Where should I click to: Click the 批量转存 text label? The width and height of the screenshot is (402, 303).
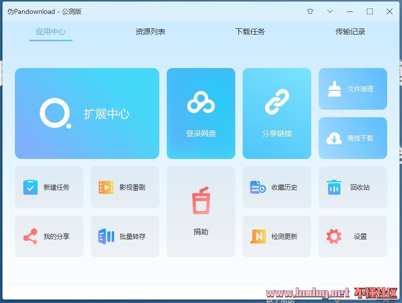click(133, 236)
